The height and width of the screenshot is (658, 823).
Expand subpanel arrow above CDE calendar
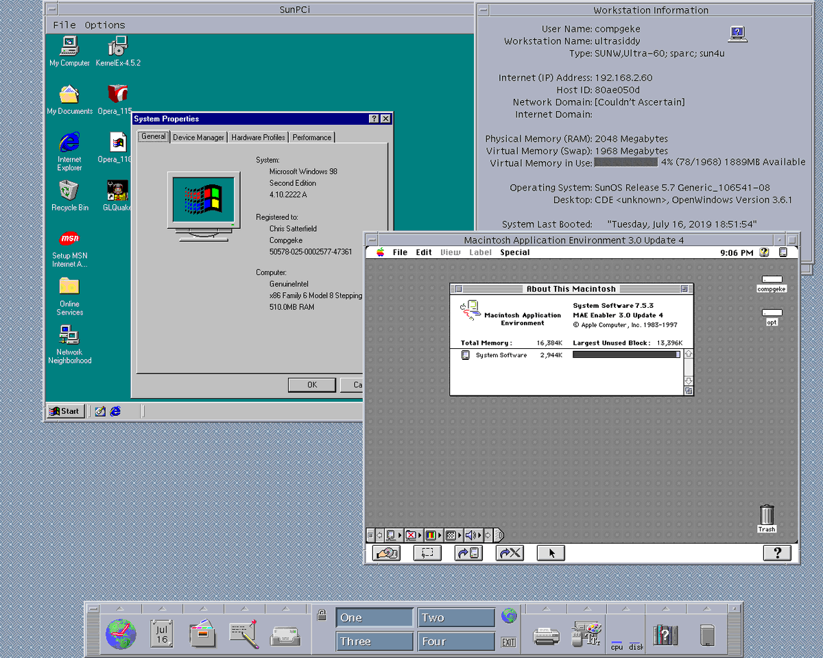pyautogui.click(x=162, y=609)
